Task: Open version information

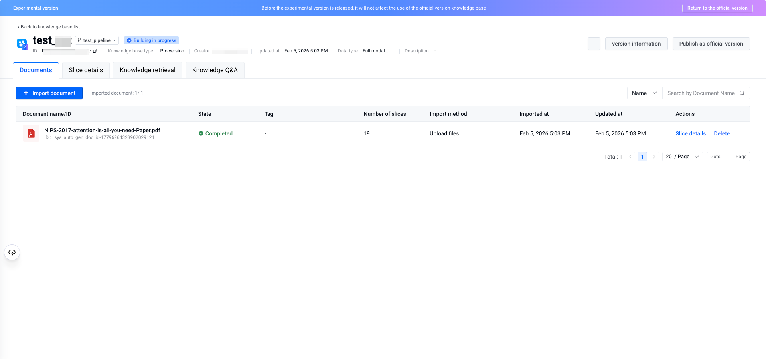Action: click(x=636, y=44)
